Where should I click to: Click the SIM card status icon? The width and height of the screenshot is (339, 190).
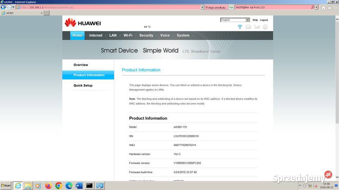[248, 27]
